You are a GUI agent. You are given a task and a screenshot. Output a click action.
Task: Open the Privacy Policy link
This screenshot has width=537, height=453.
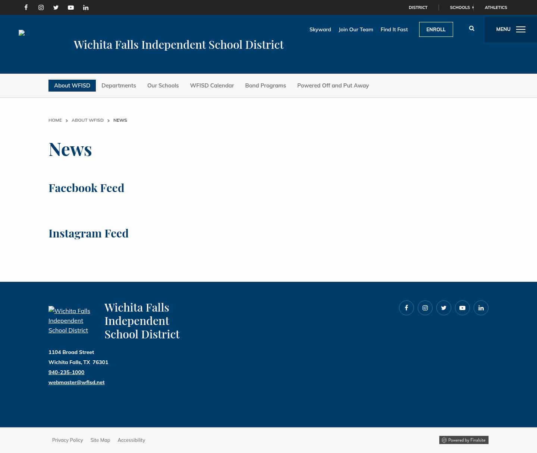[67, 440]
